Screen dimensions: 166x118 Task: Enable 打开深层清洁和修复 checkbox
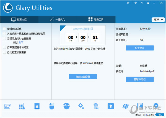pos(4,47)
